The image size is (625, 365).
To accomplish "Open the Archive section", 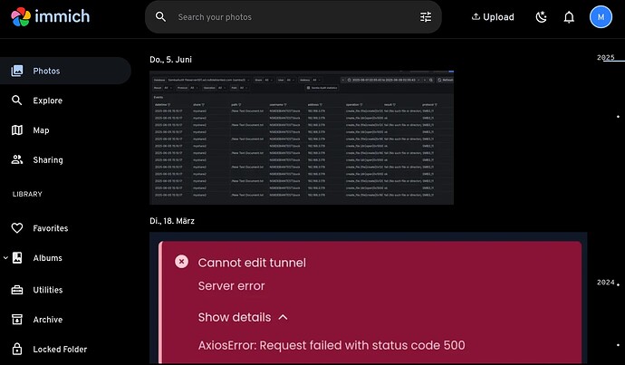I will (48, 319).
